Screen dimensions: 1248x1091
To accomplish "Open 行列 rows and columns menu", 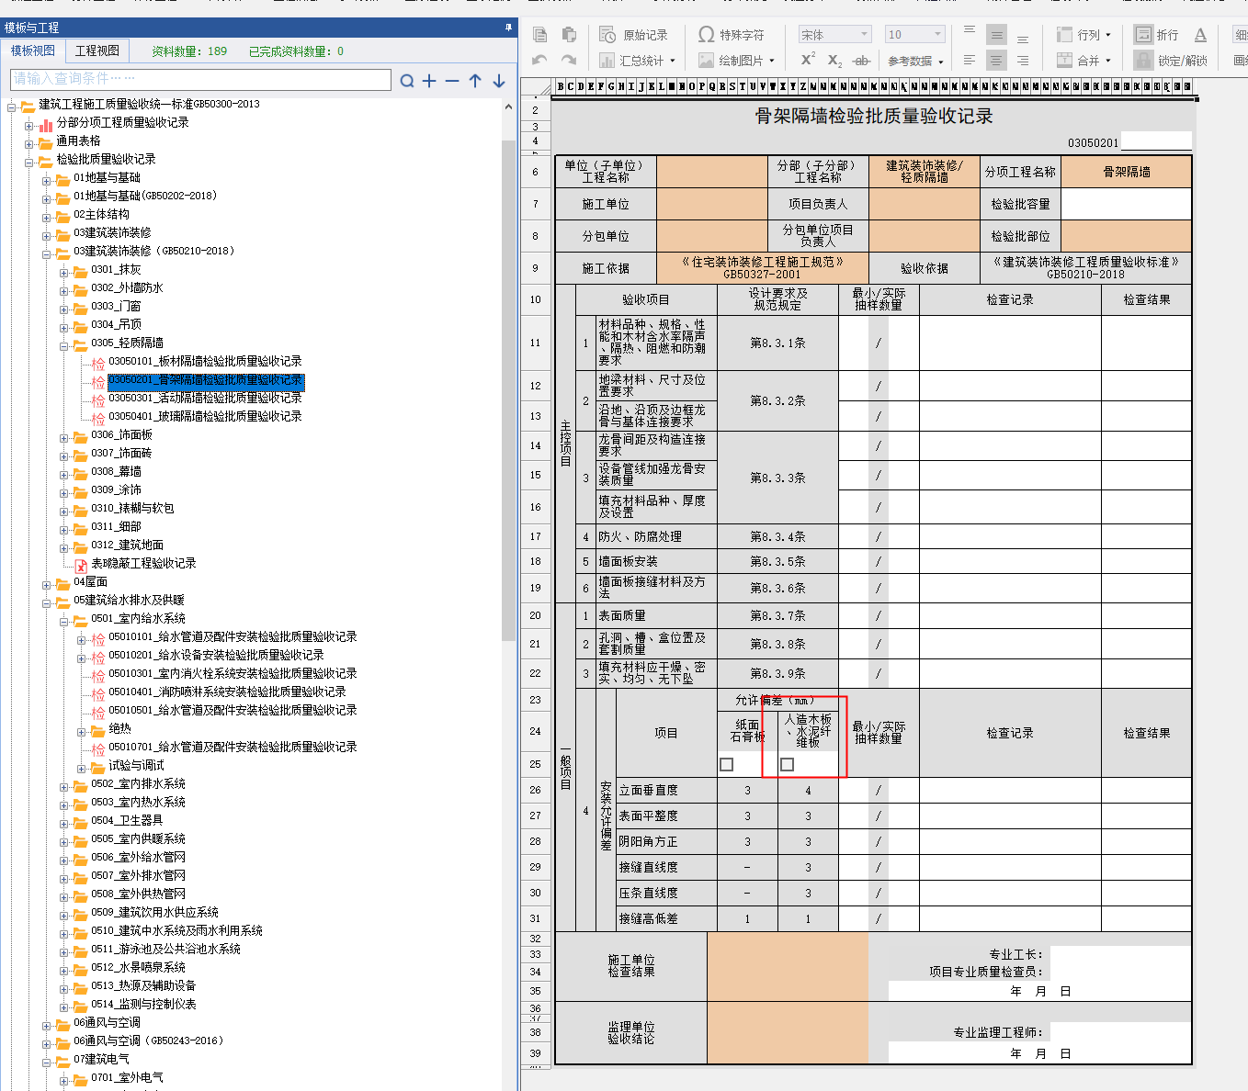I will (x=1083, y=35).
